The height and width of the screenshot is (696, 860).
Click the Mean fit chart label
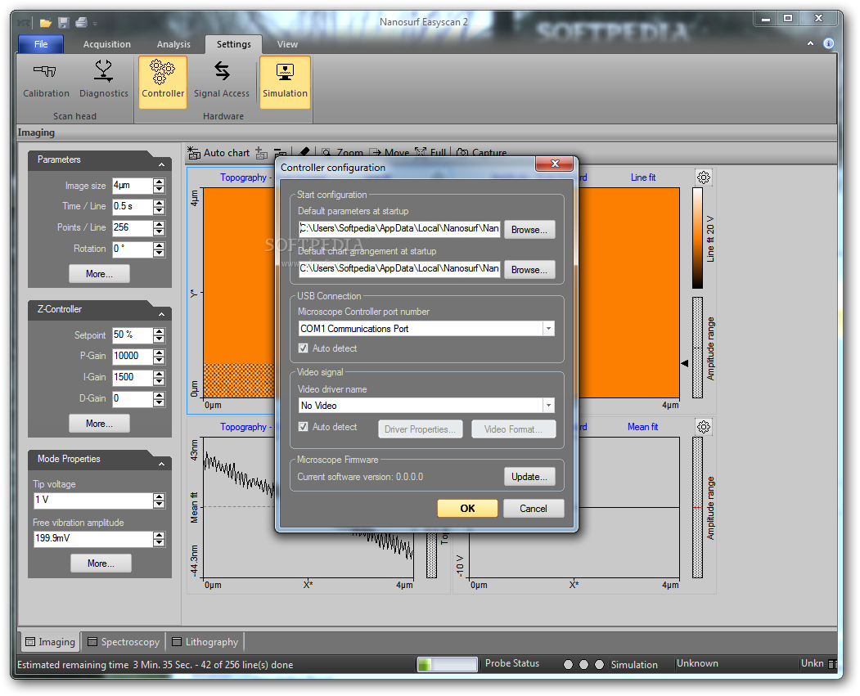(643, 427)
